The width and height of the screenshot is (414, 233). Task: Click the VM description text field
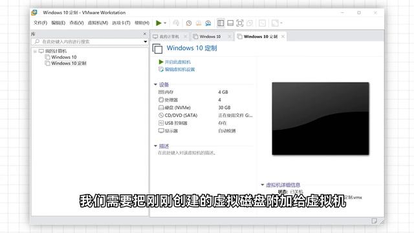coord(187,153)
